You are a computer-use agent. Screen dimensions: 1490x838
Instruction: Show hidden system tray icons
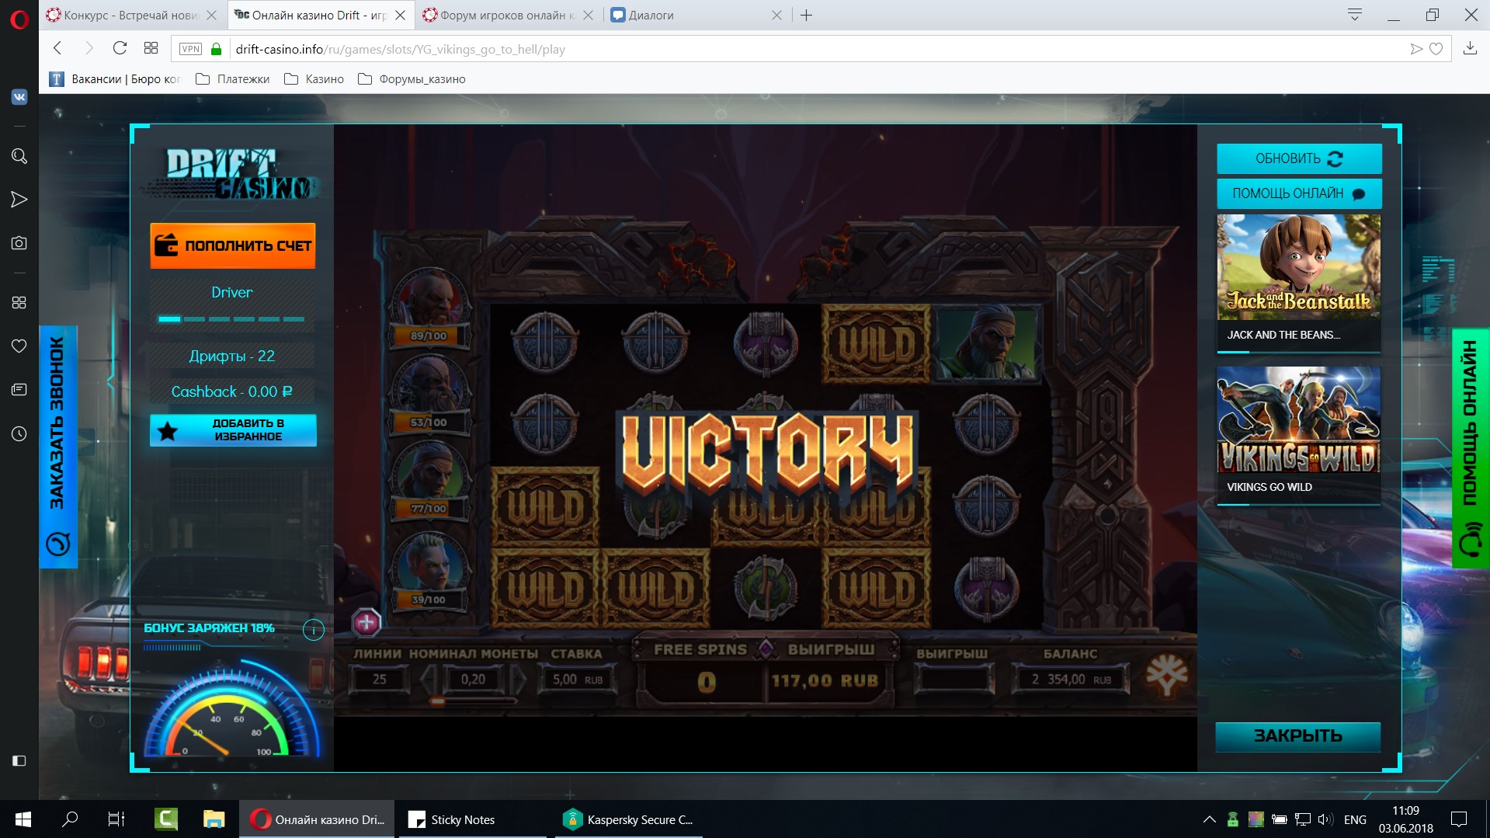click(1209, 819)
